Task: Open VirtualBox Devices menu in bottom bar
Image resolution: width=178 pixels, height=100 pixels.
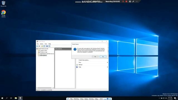Action: pos(91,99)
